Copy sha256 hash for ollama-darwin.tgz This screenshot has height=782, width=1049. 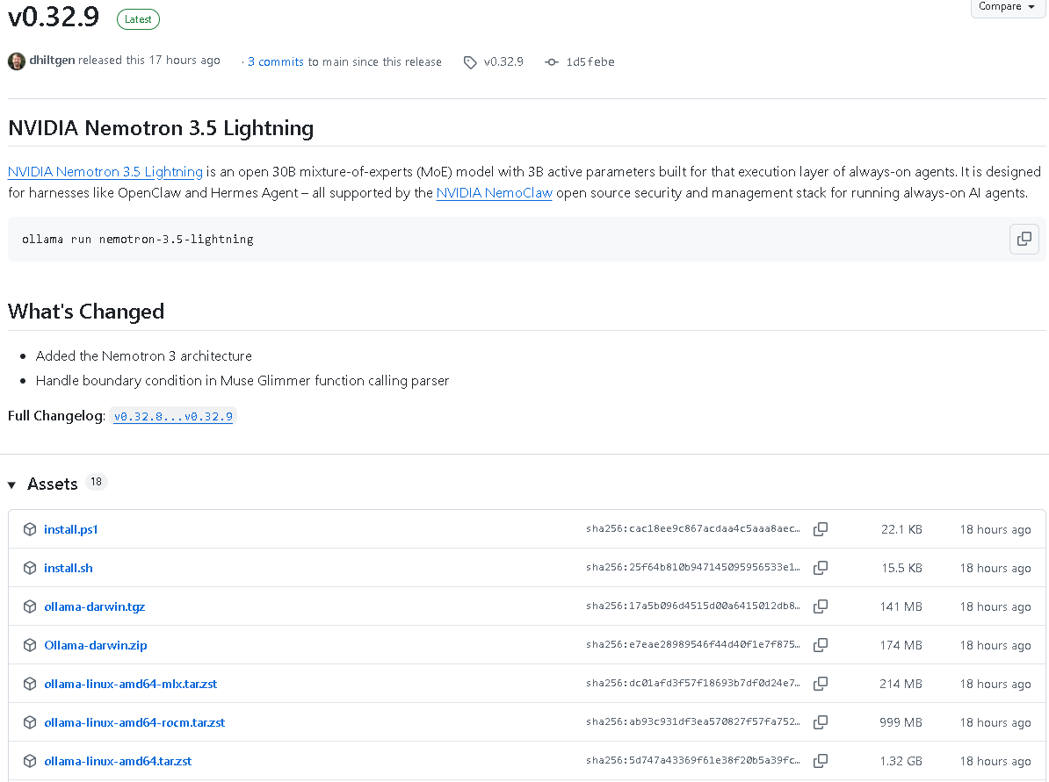click(821, 606)
